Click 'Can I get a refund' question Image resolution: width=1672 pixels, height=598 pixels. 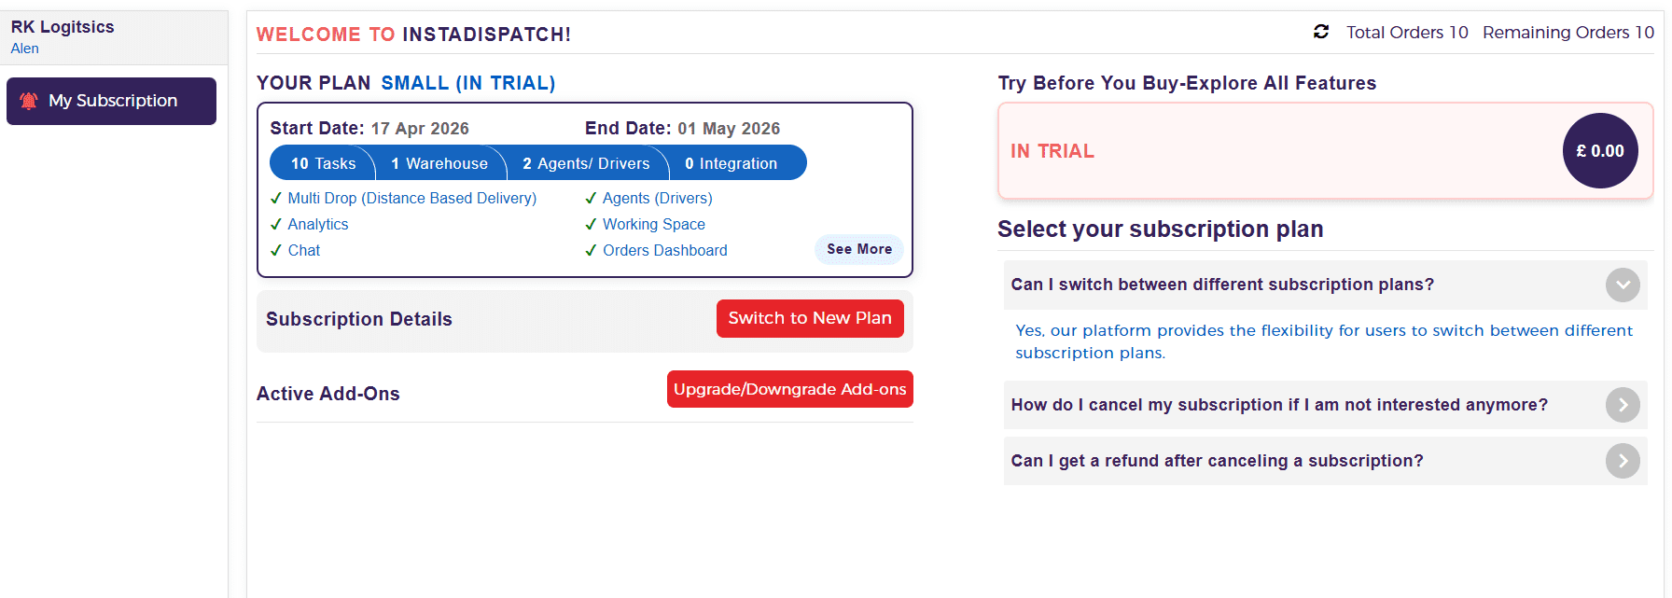click(x=1217, y=461)
